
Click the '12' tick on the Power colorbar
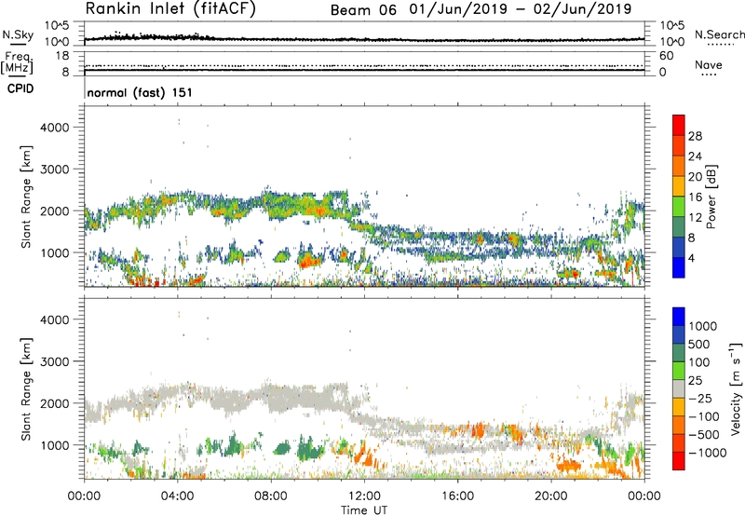click(x=695, y=218)
